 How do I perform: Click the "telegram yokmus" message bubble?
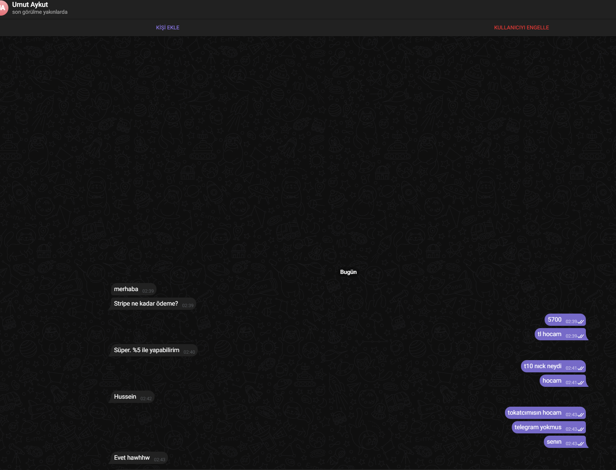pyautogui.click(x=548, y=427)
